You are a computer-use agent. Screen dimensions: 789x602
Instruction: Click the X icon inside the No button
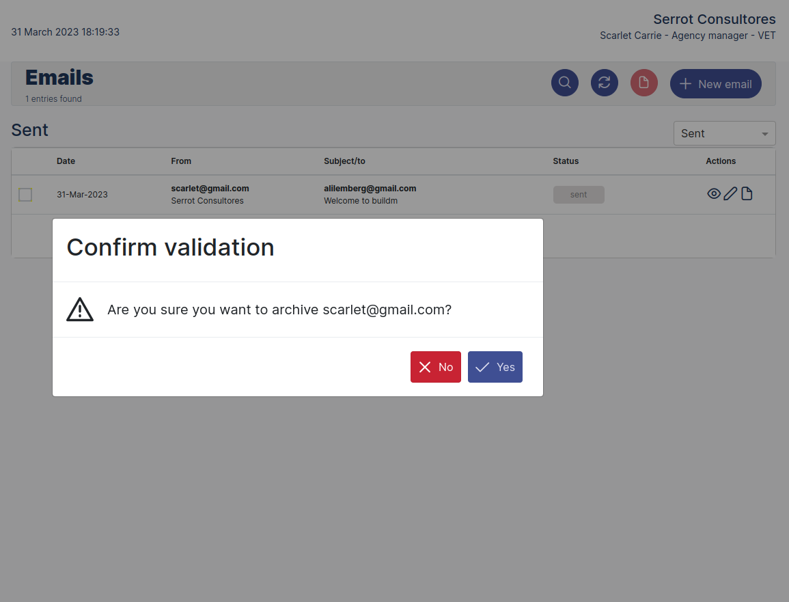(426, 366)
